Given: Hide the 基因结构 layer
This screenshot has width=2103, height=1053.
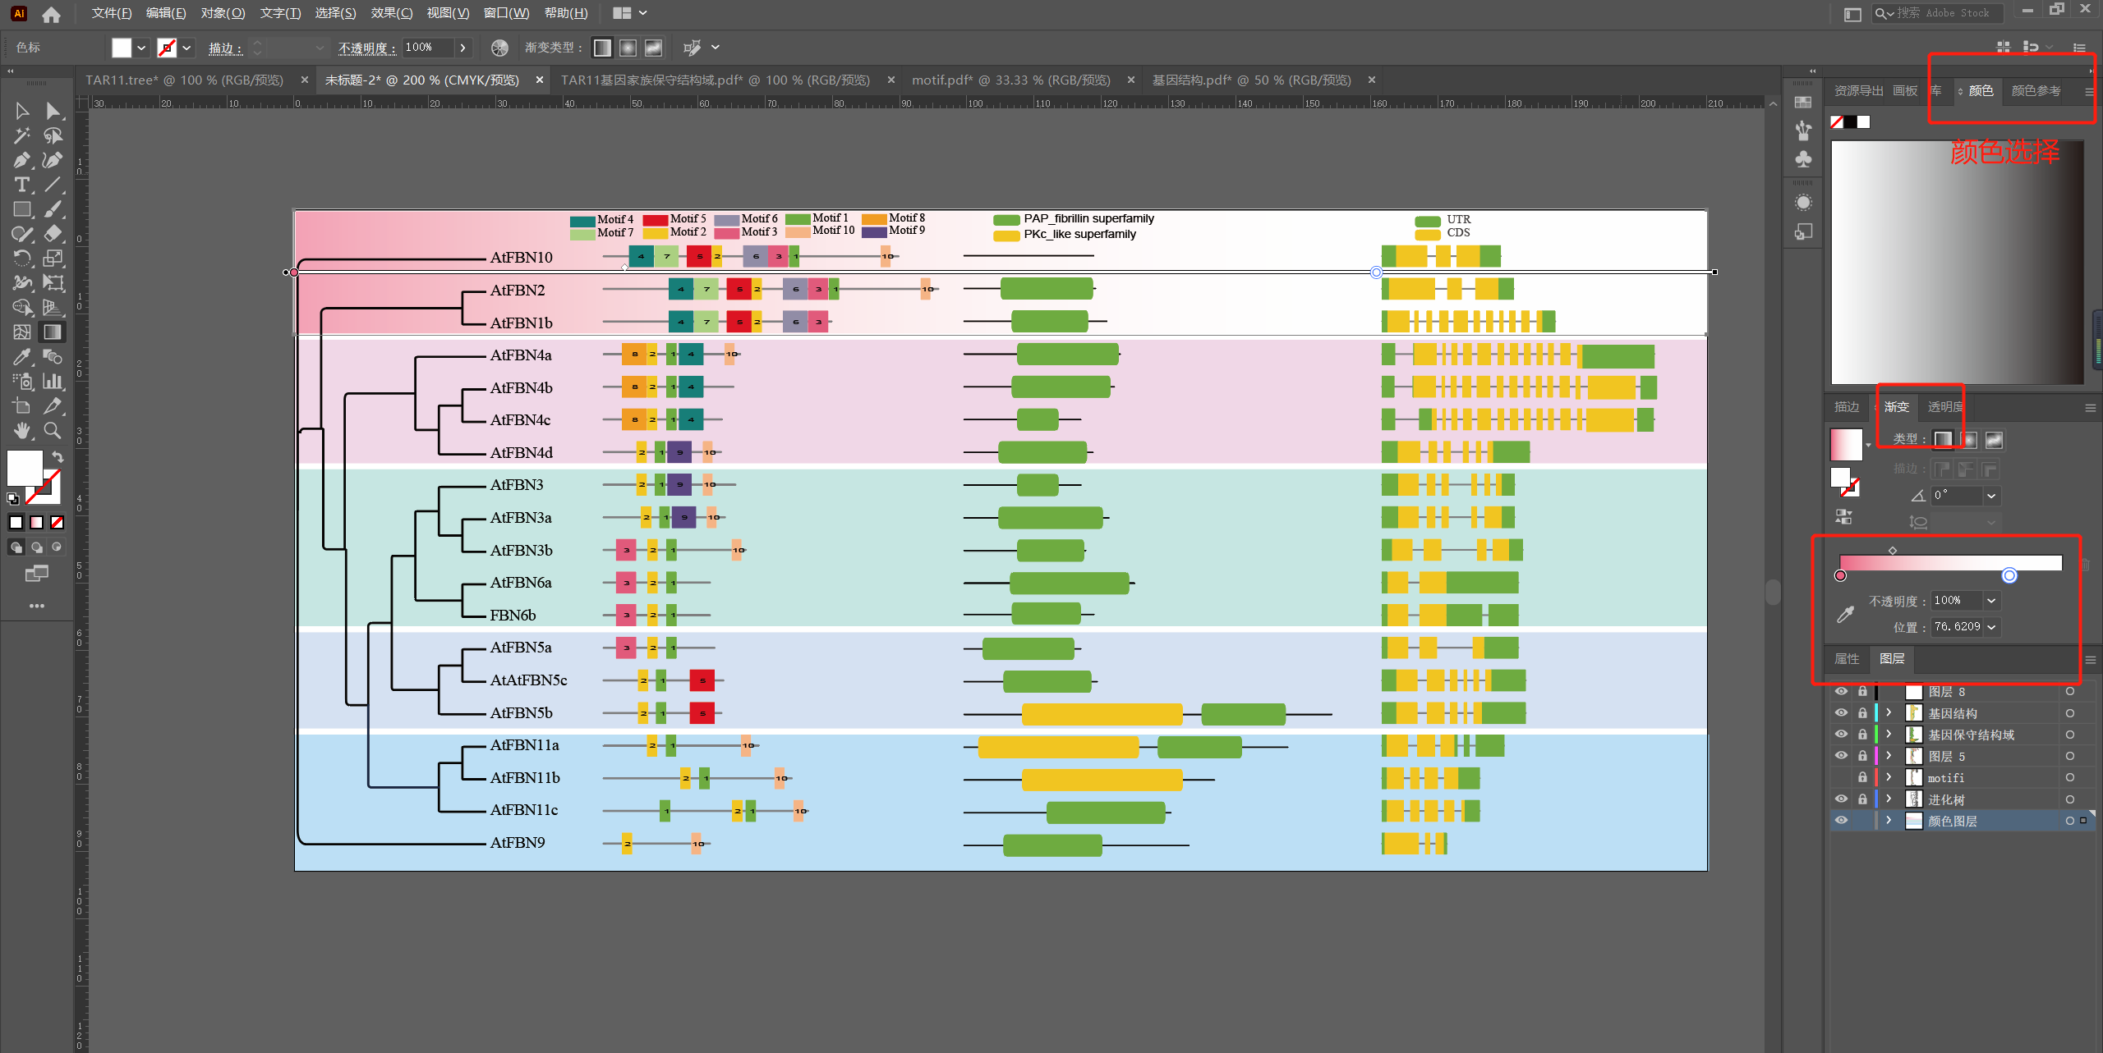Looking at the screenshot, I should click(x=1841, y=713).
